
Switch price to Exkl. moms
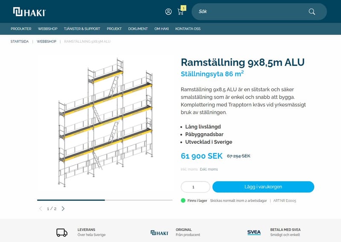(209, 169)
